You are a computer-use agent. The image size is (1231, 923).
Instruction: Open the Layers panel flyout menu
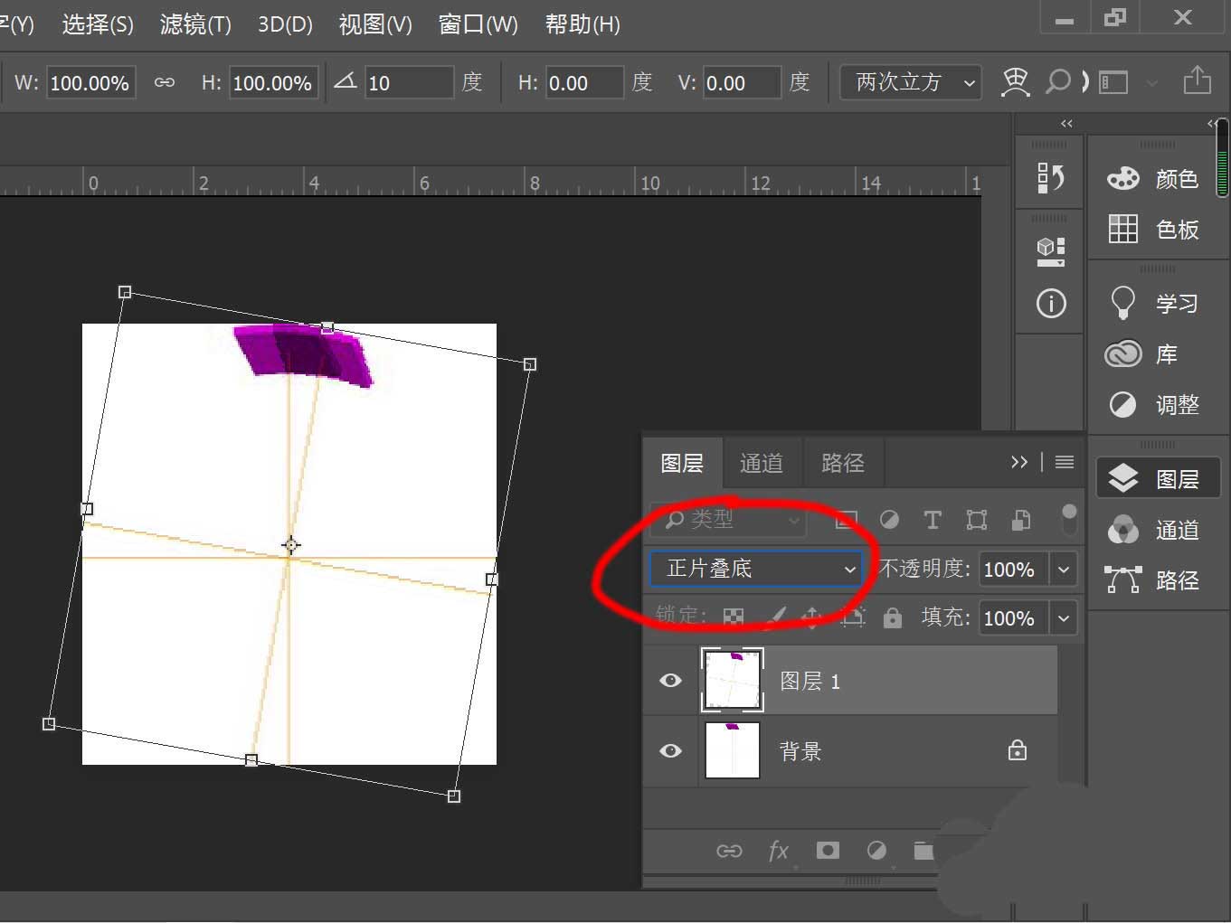[x=1064, y=462]
